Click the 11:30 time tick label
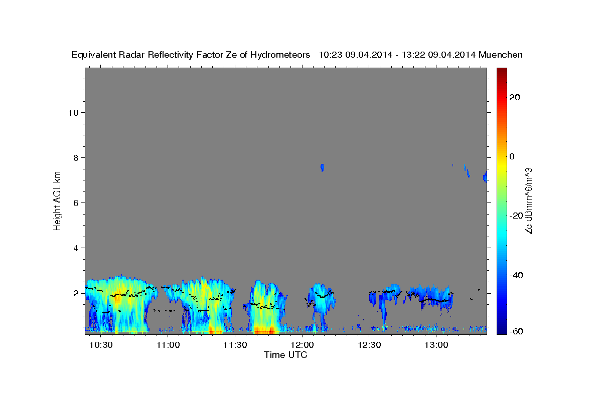Viewport: 602px width, 401px height. tap(235, 345)
